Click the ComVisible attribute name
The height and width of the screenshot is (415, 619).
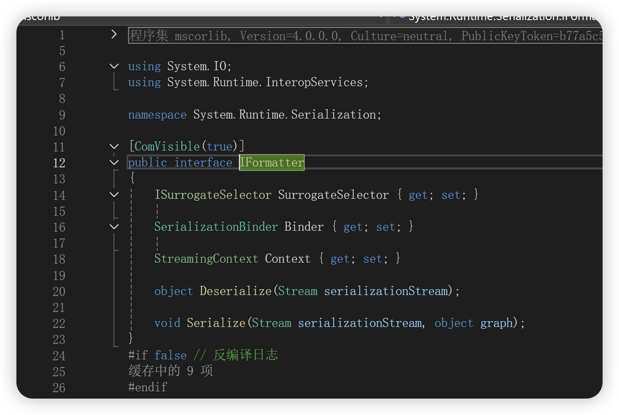point(167,146)
